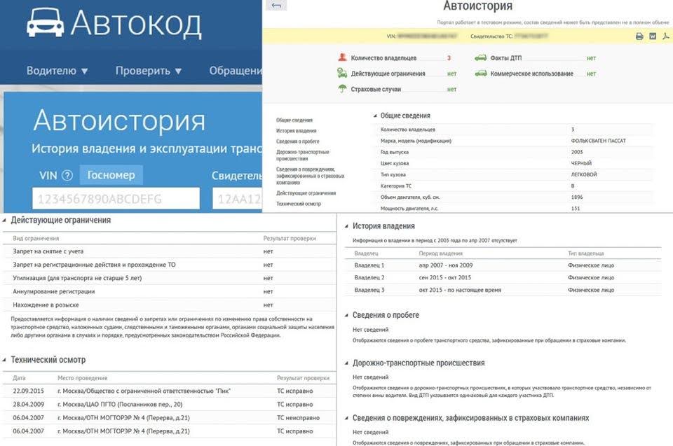Open the Проверить dropdown menu
The width and height of the screenshot is (673, 446).
click(x=149, y=71)
